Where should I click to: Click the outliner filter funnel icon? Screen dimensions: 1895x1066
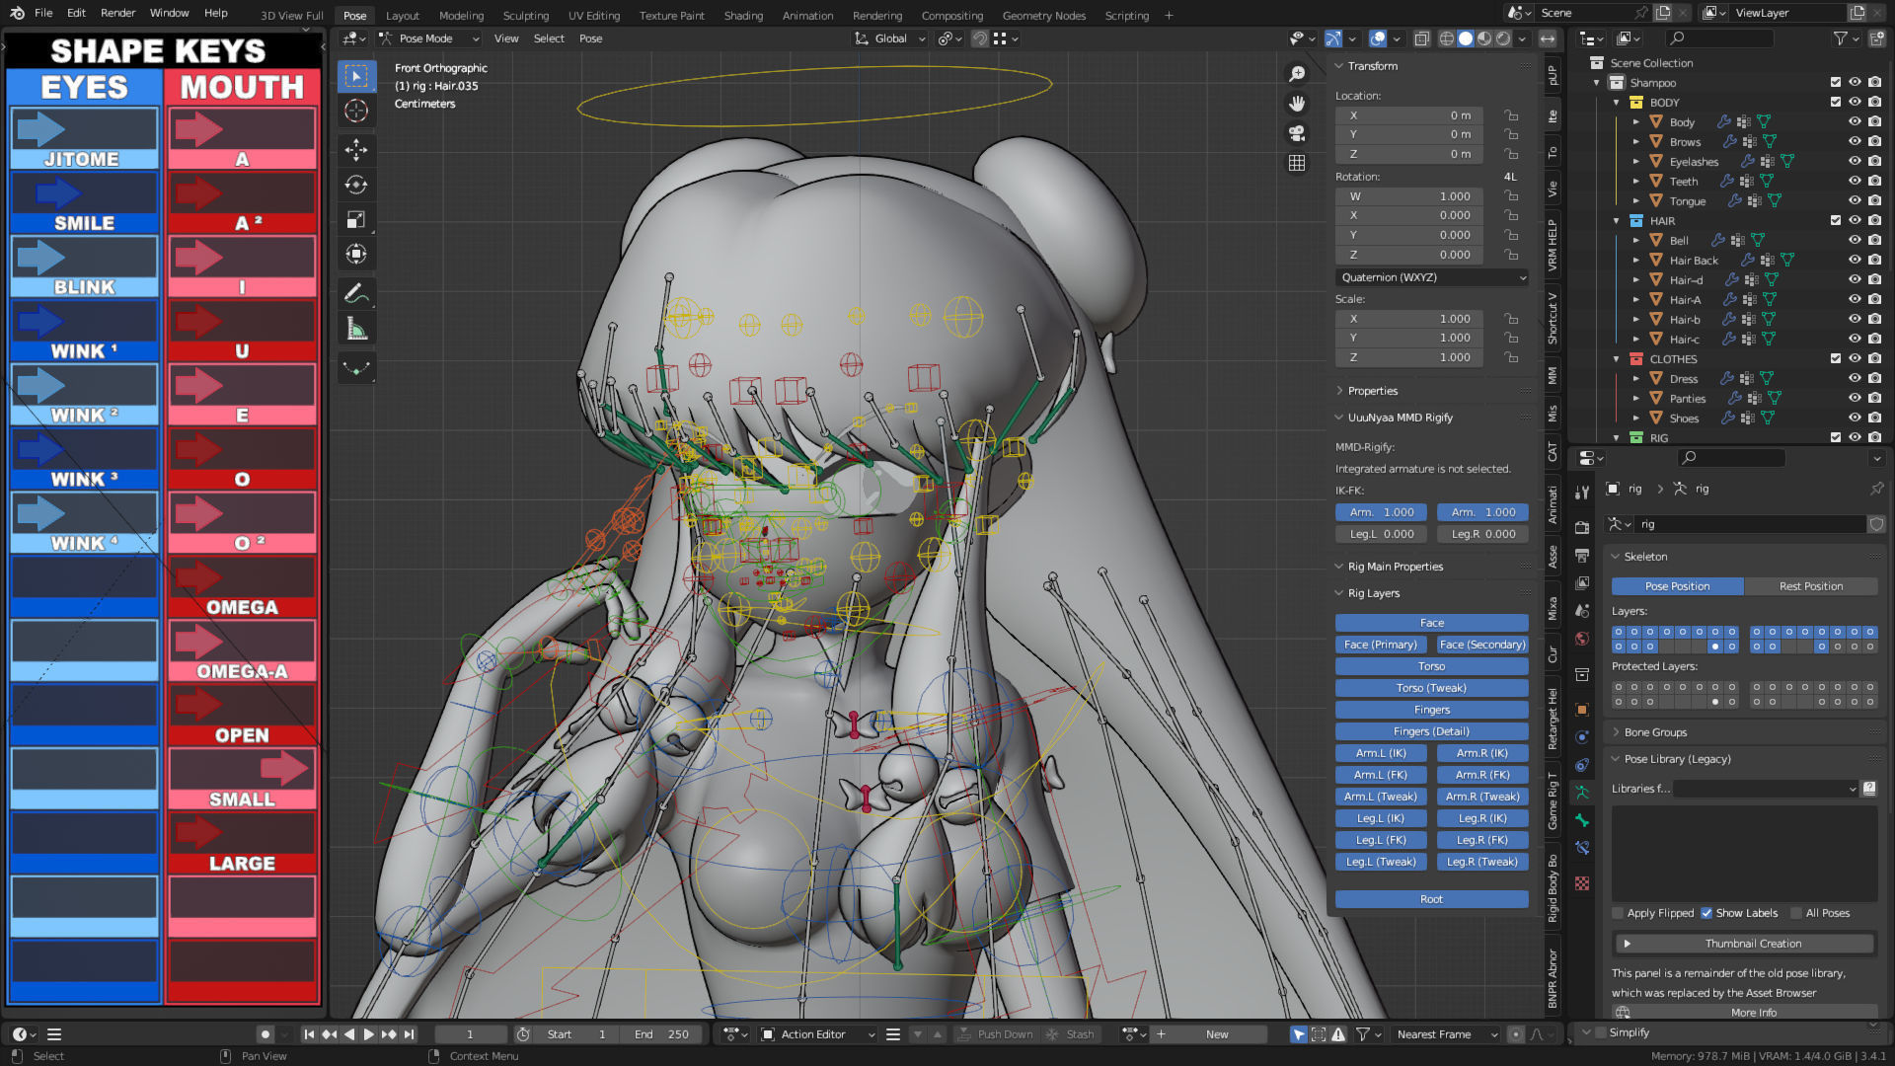pos(1840,38)
